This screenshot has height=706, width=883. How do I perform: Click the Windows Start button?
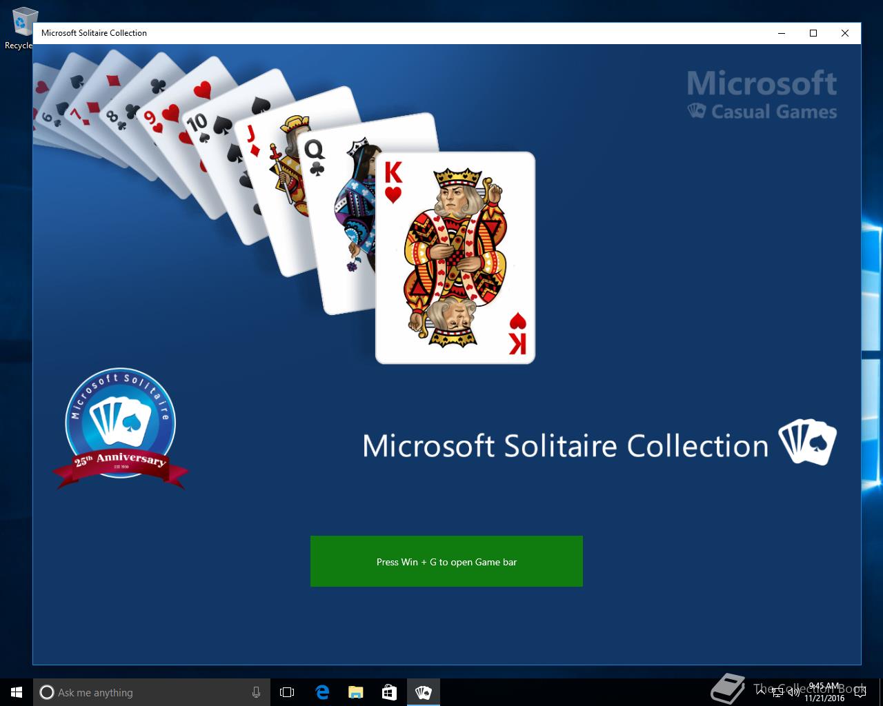tap(17, 692)
